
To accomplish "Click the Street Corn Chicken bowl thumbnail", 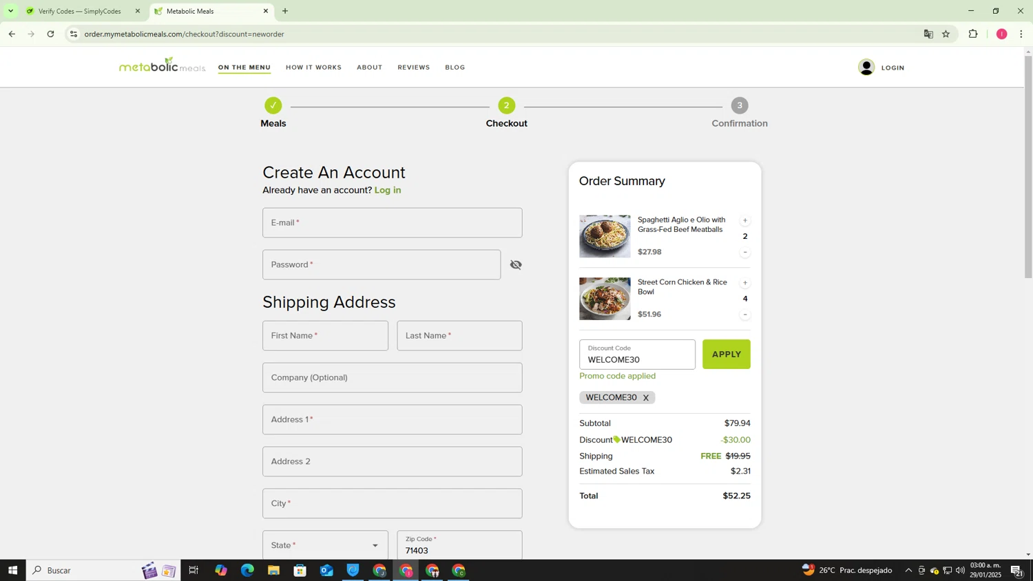I will point(605,299).
